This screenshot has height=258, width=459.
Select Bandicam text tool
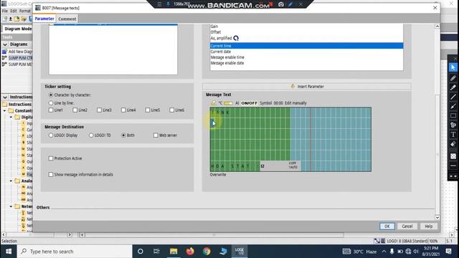click(453, 135)
